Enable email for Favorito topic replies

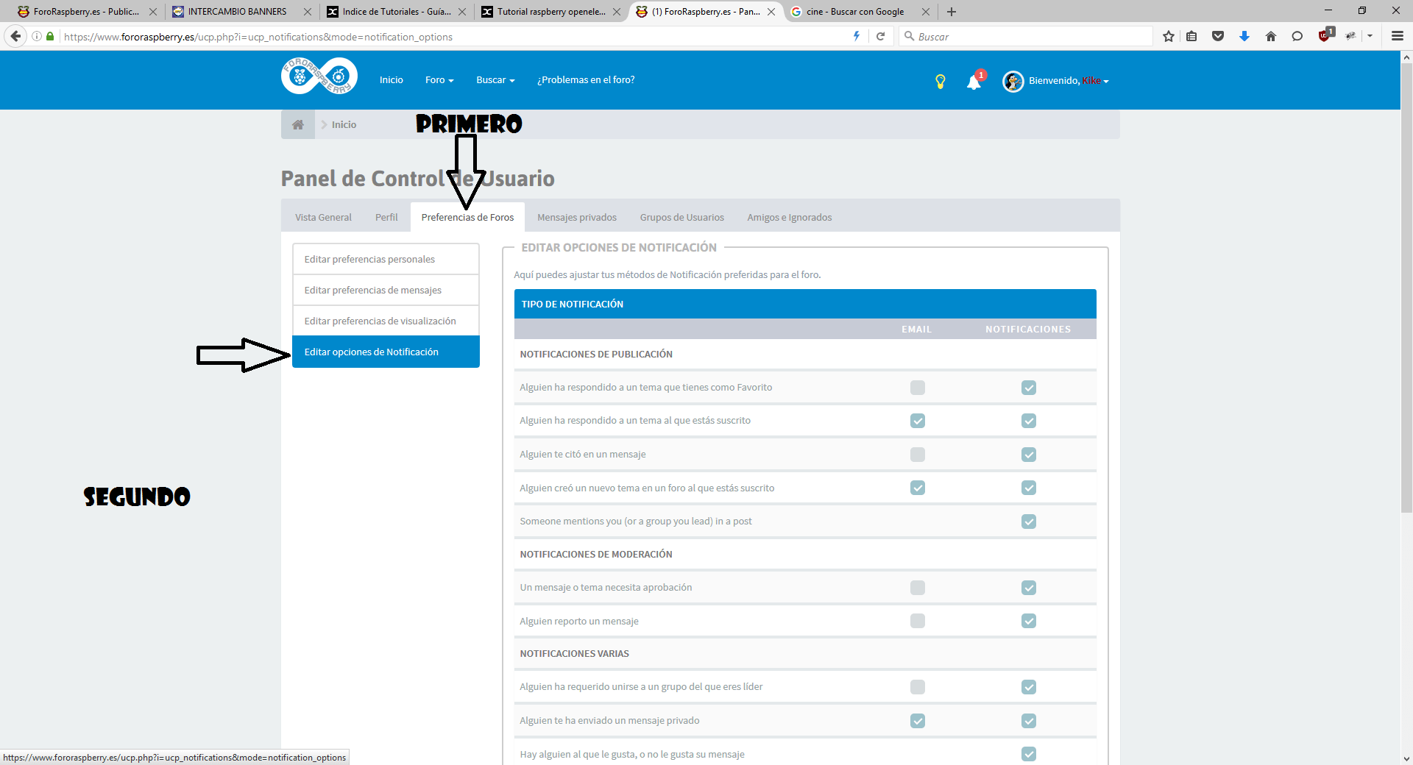(917, 388)
